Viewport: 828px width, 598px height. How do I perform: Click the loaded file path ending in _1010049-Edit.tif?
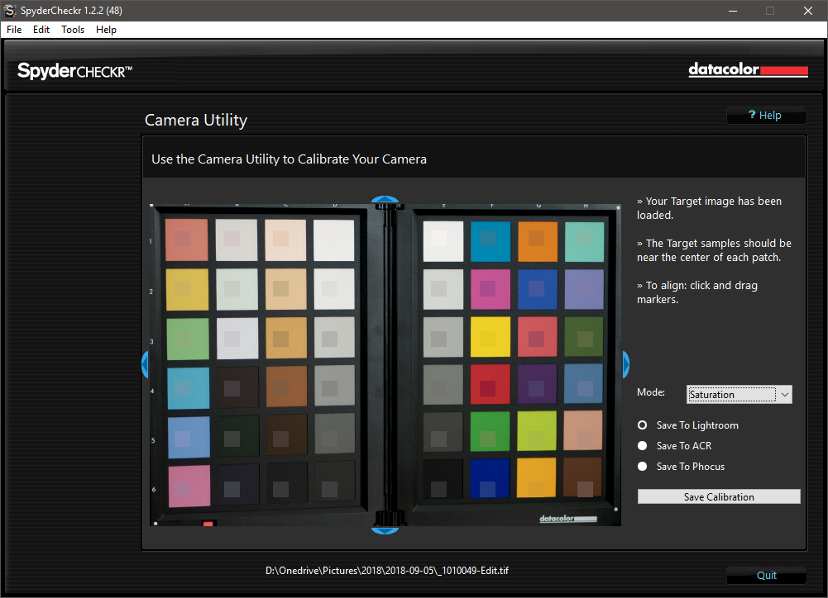tap(387, 571)
